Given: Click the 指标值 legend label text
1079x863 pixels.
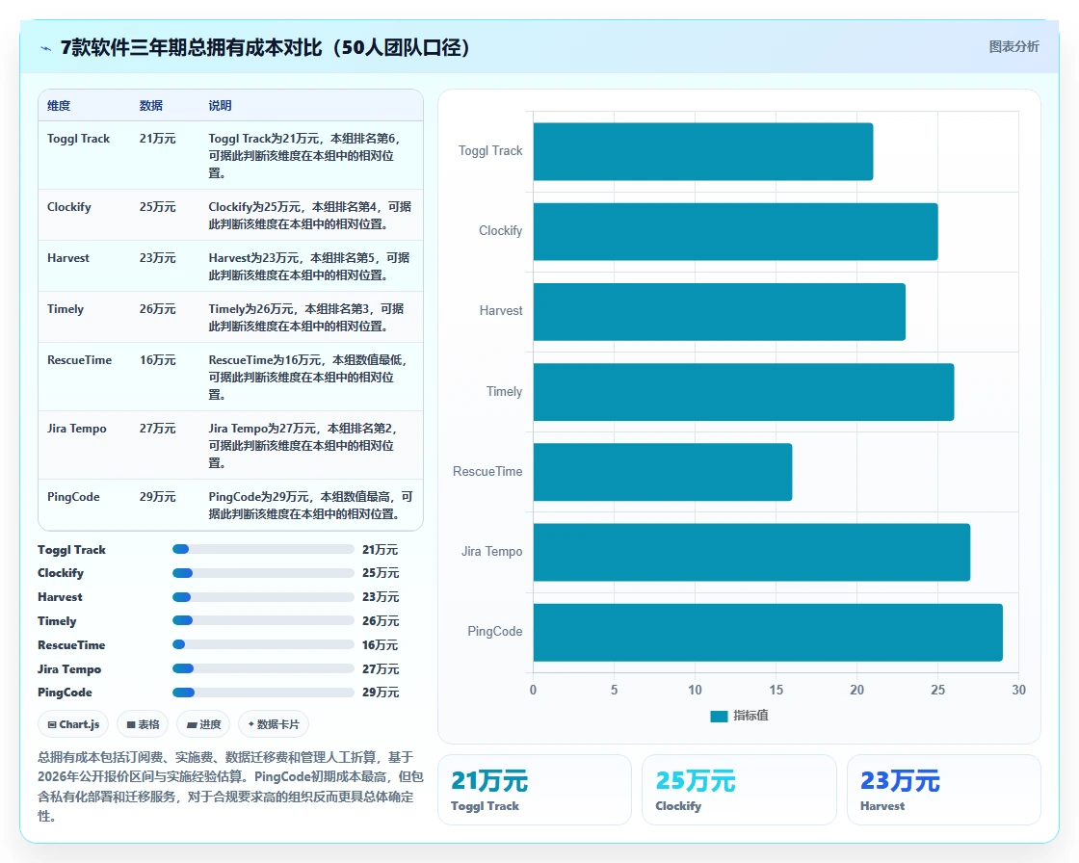Looking at the screenshot, I should click(750, 716).
